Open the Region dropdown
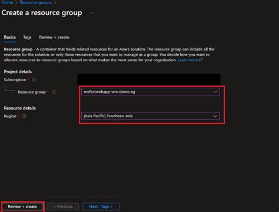 (x=151, y=116)
